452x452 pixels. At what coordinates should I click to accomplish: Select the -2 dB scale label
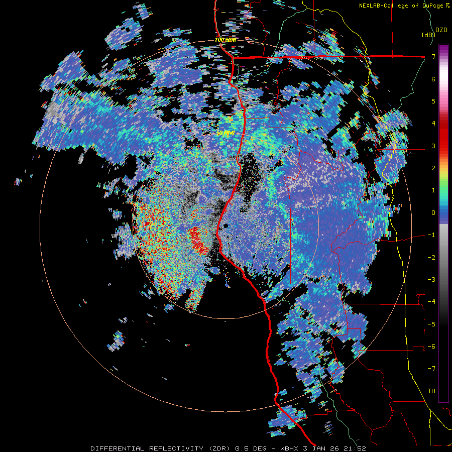tap(431, 258)
